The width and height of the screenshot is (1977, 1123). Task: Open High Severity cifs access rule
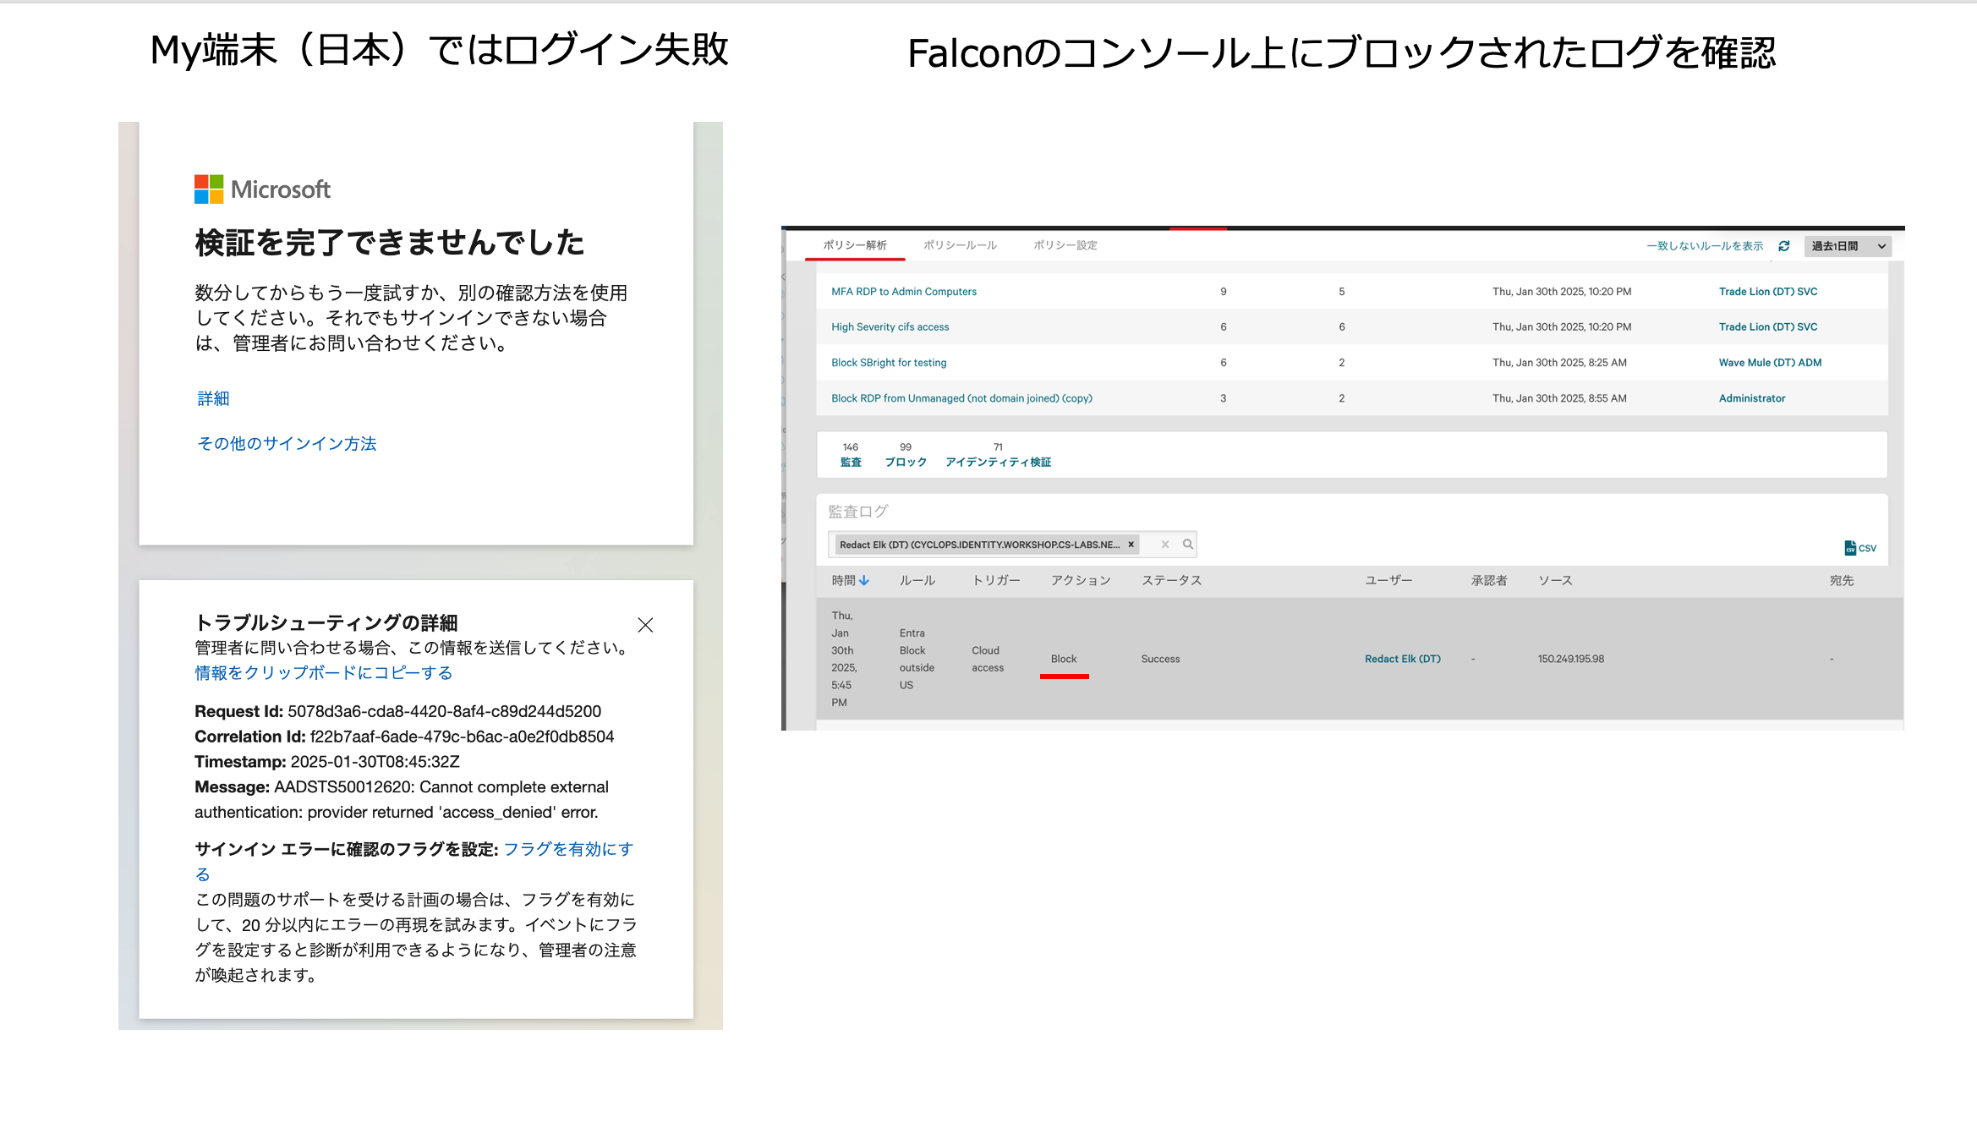890,327
